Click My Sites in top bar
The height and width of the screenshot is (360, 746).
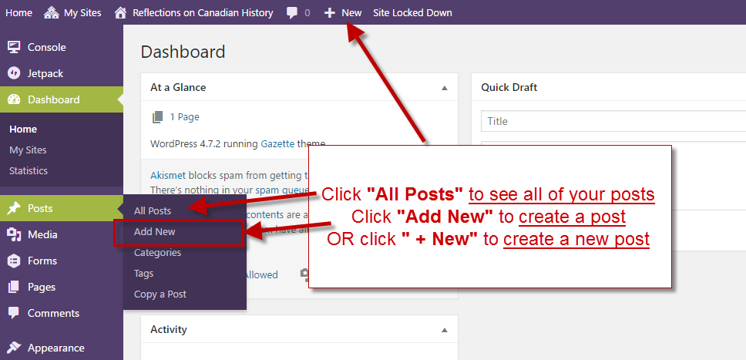coord(82,13)
